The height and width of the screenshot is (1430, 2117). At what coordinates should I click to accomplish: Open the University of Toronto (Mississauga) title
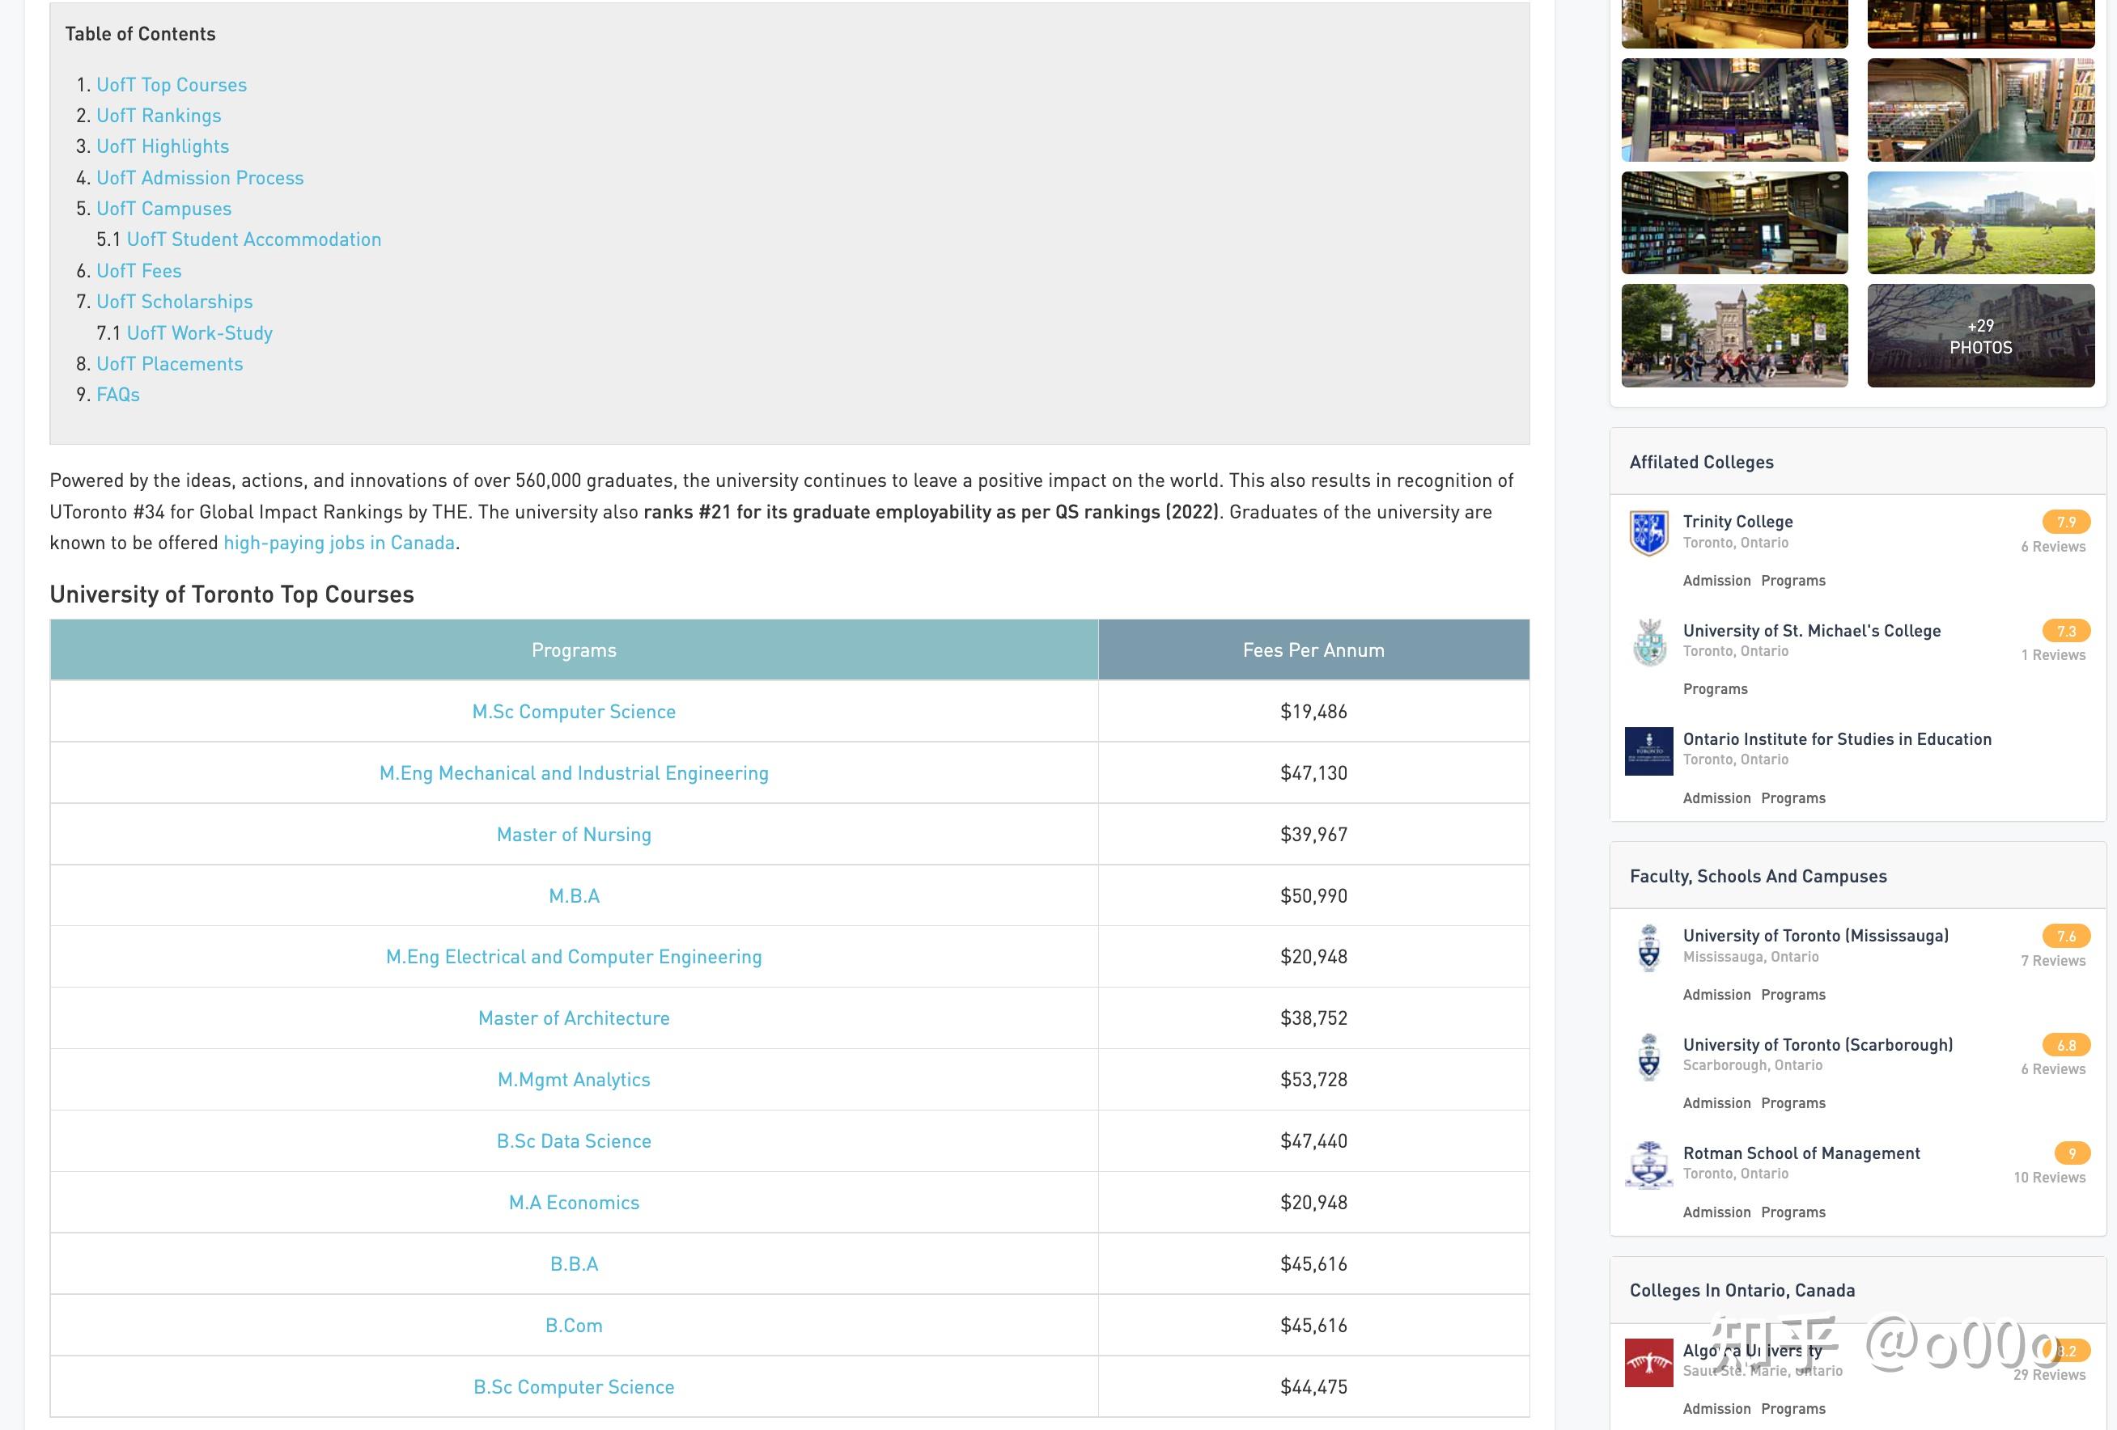tap(1814, 936)
